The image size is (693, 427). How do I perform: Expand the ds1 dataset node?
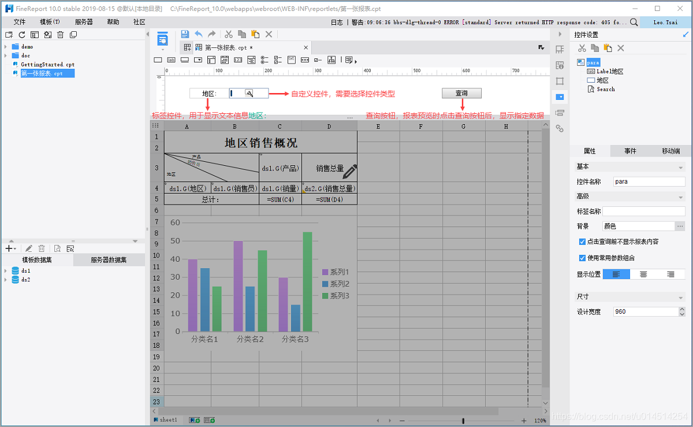[x=5, y=270]
